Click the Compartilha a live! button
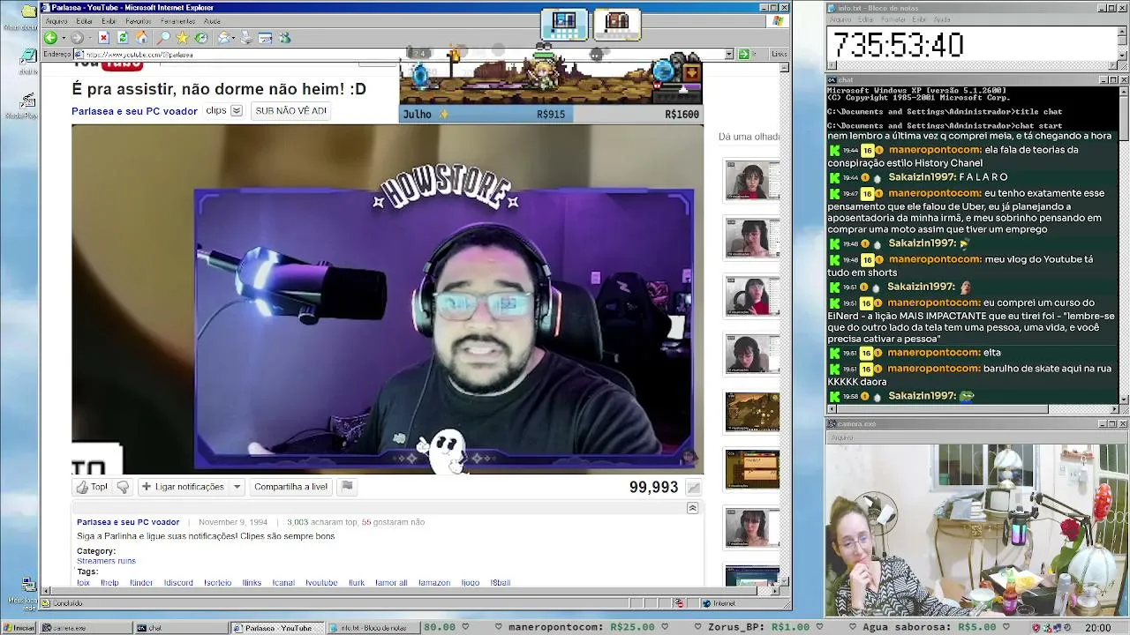This screenshot has width=1130, height=635. pos(290,487)
